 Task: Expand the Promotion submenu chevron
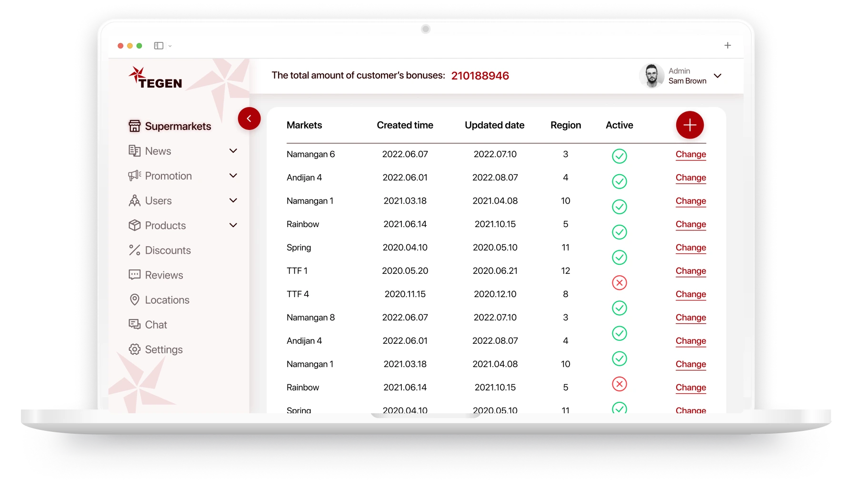[233, 176]
